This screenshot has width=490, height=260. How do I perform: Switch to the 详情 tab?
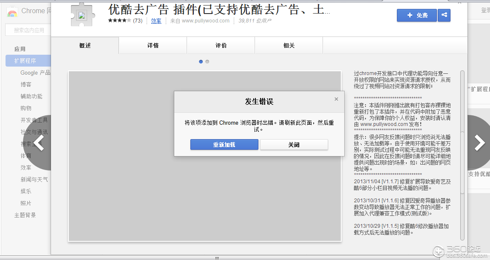coord(152,45)
